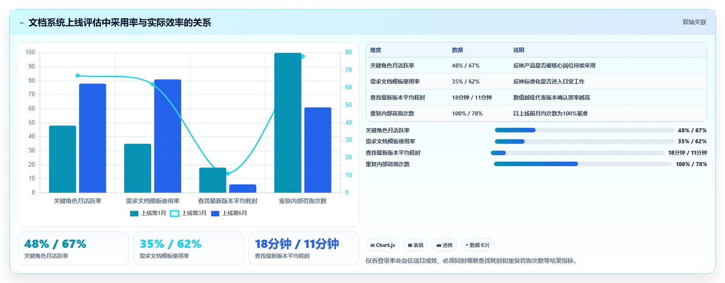
Task: Click 数值越低代表版本确认效率越高 description
Action: (552, 98)
